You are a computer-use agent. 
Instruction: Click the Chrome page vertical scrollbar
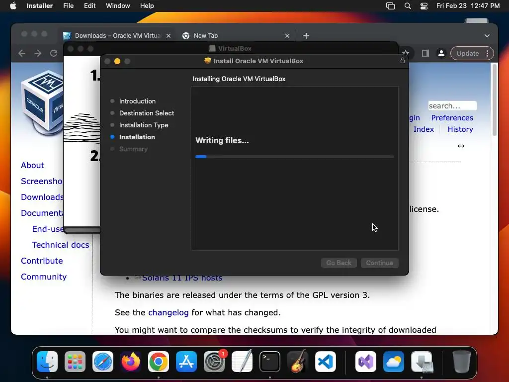click(x=494, y=99)
